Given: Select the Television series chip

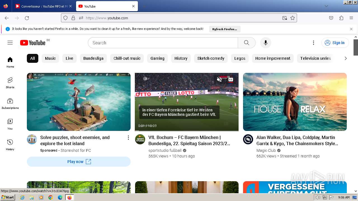Looking at the screenshot, I should pos(315,58).
